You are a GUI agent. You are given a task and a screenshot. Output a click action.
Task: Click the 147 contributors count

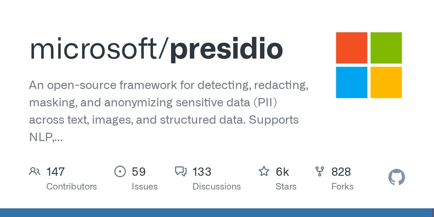click(55, 172)
